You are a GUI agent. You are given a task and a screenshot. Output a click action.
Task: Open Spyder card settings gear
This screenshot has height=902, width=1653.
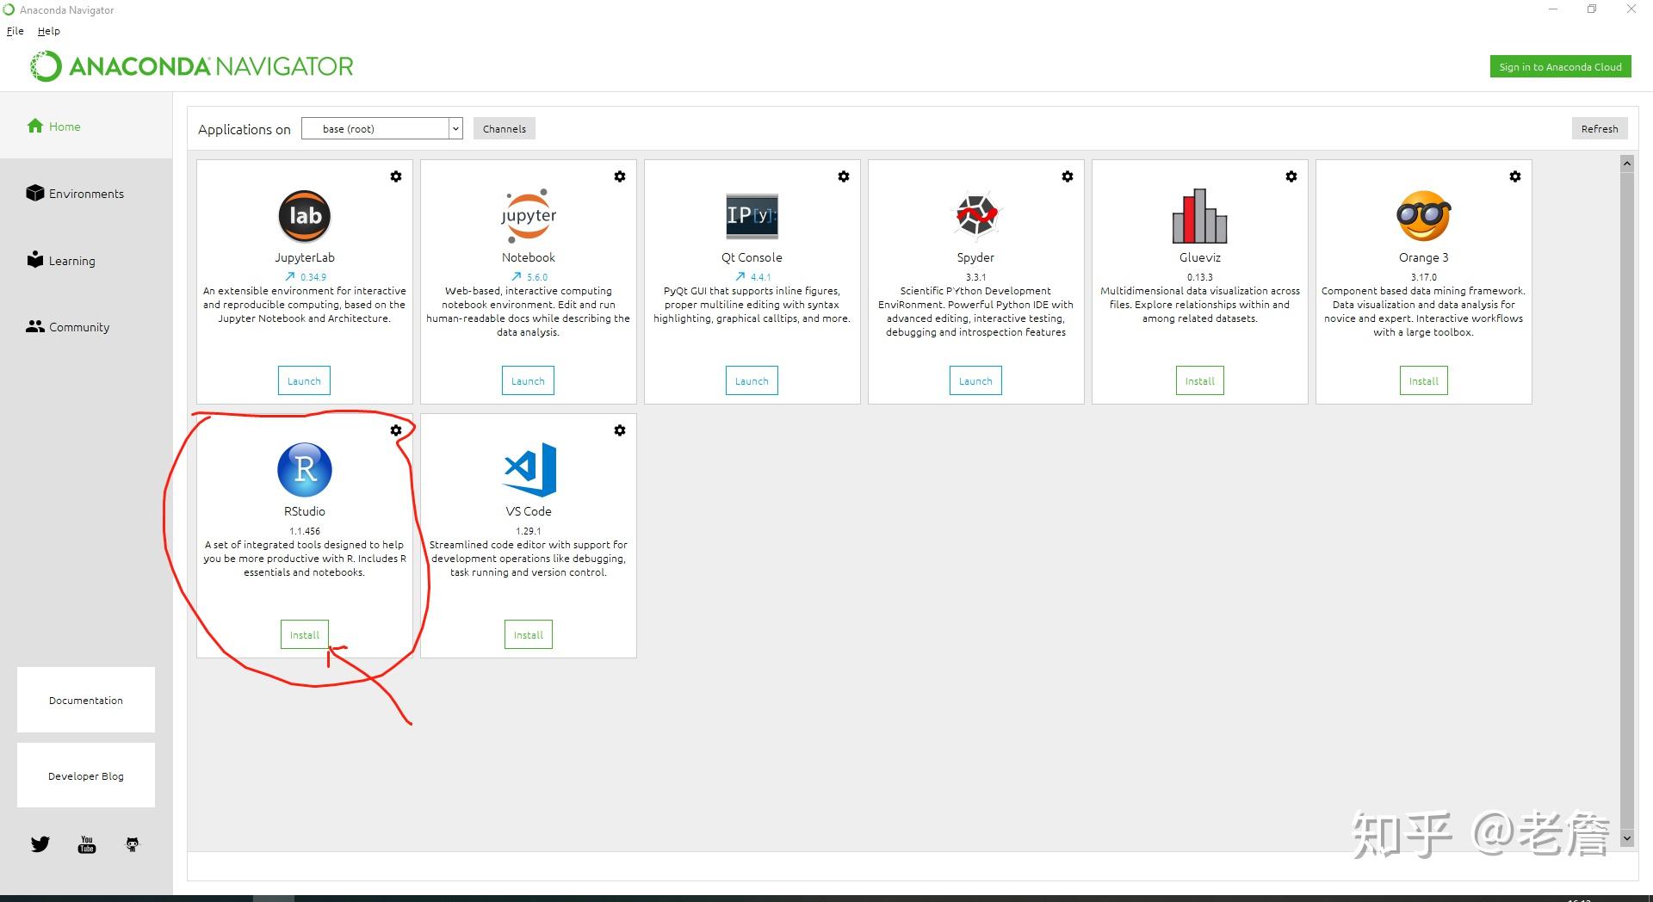click(x=1068, y=176)
